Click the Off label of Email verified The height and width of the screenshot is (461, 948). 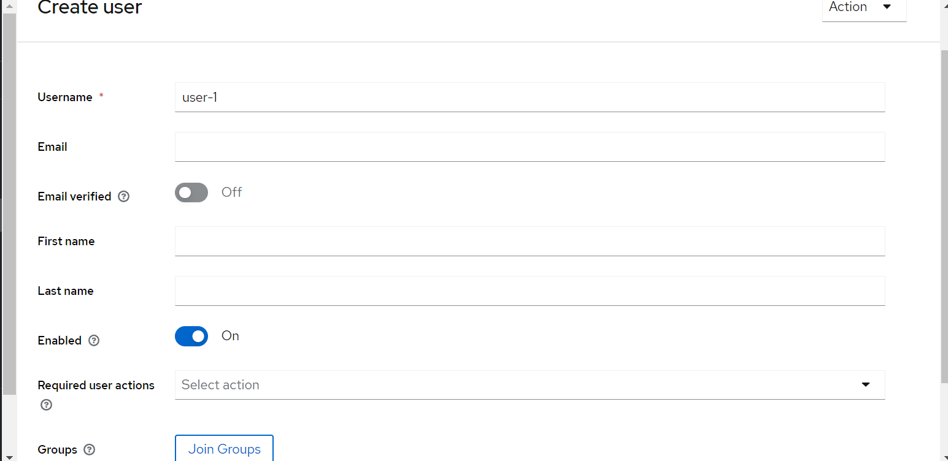(x=232, y=192)
